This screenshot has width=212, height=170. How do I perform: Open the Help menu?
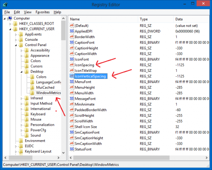[57, 12]
